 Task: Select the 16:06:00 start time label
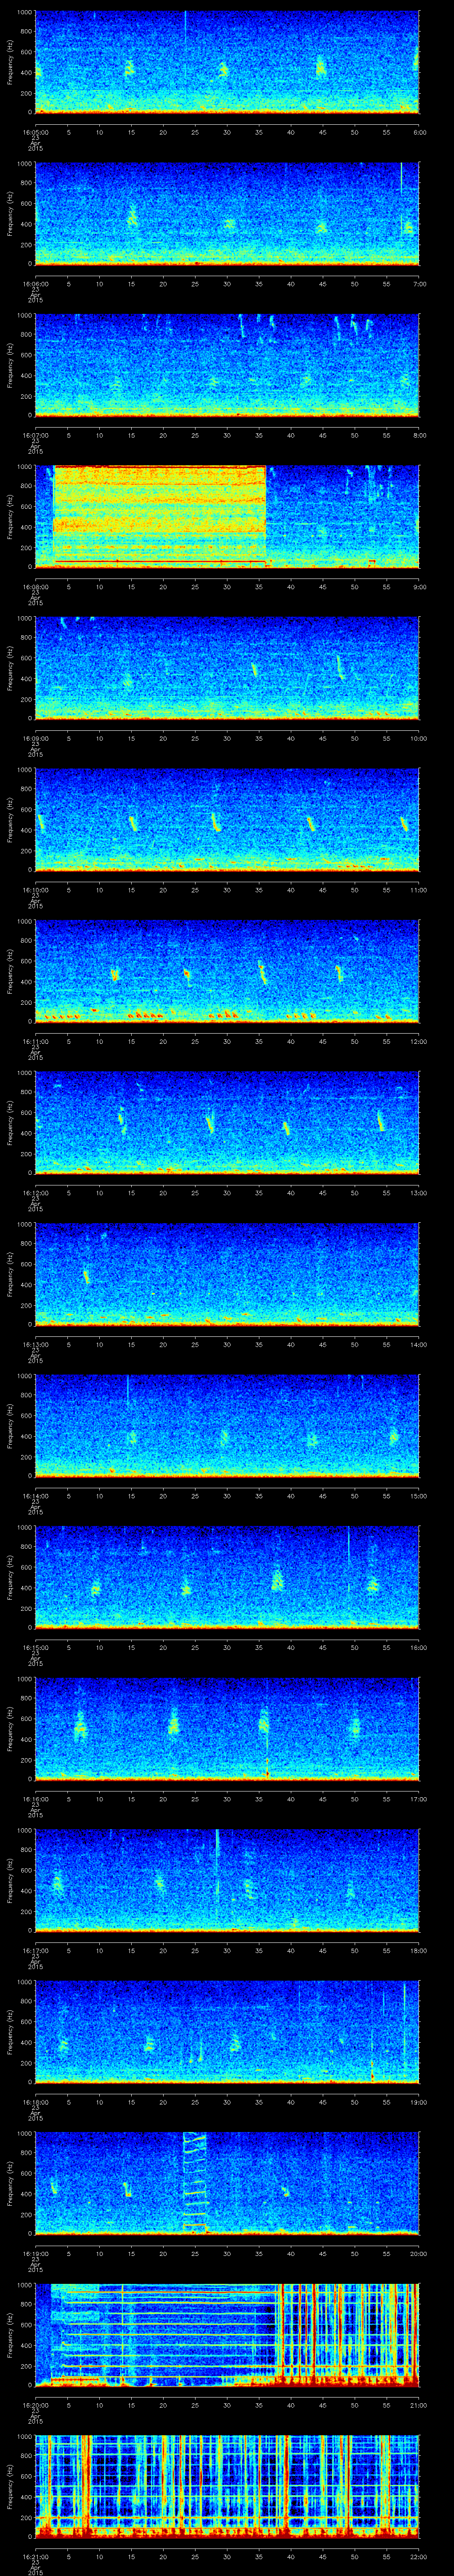[36, 284]
